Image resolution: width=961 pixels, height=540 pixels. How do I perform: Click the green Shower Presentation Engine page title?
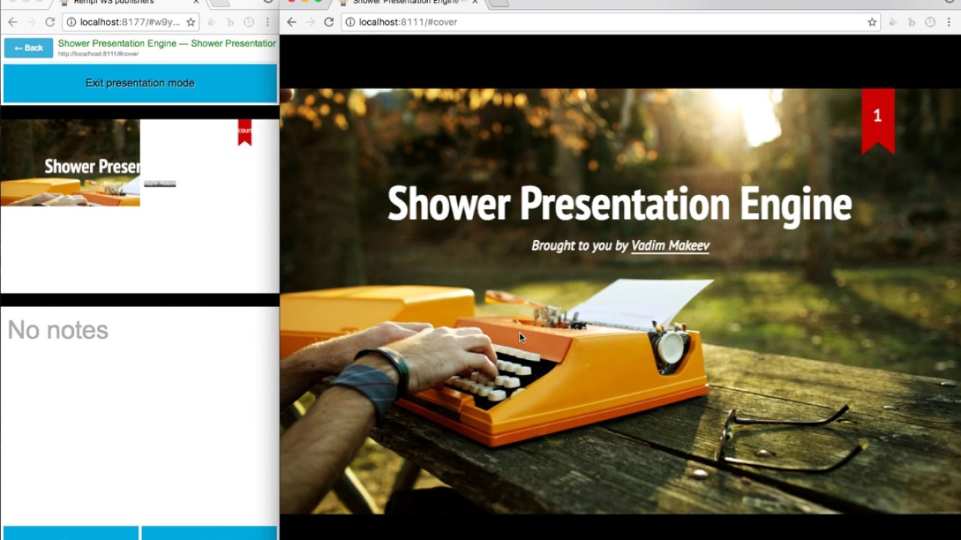click(167, 43)
